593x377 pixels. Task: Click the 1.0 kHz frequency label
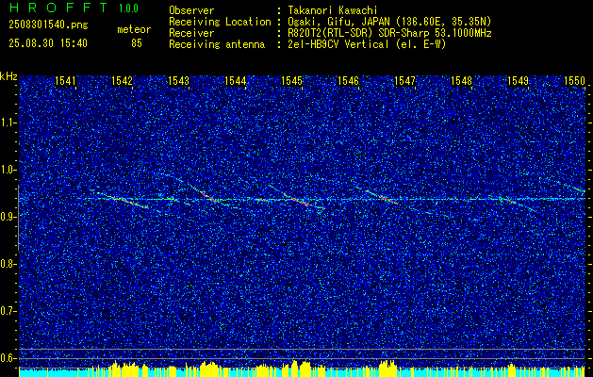coord(8,170)
